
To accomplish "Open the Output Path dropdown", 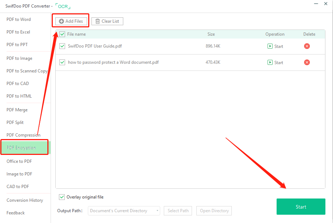I will pyautogui.click(x=124, y=211).
